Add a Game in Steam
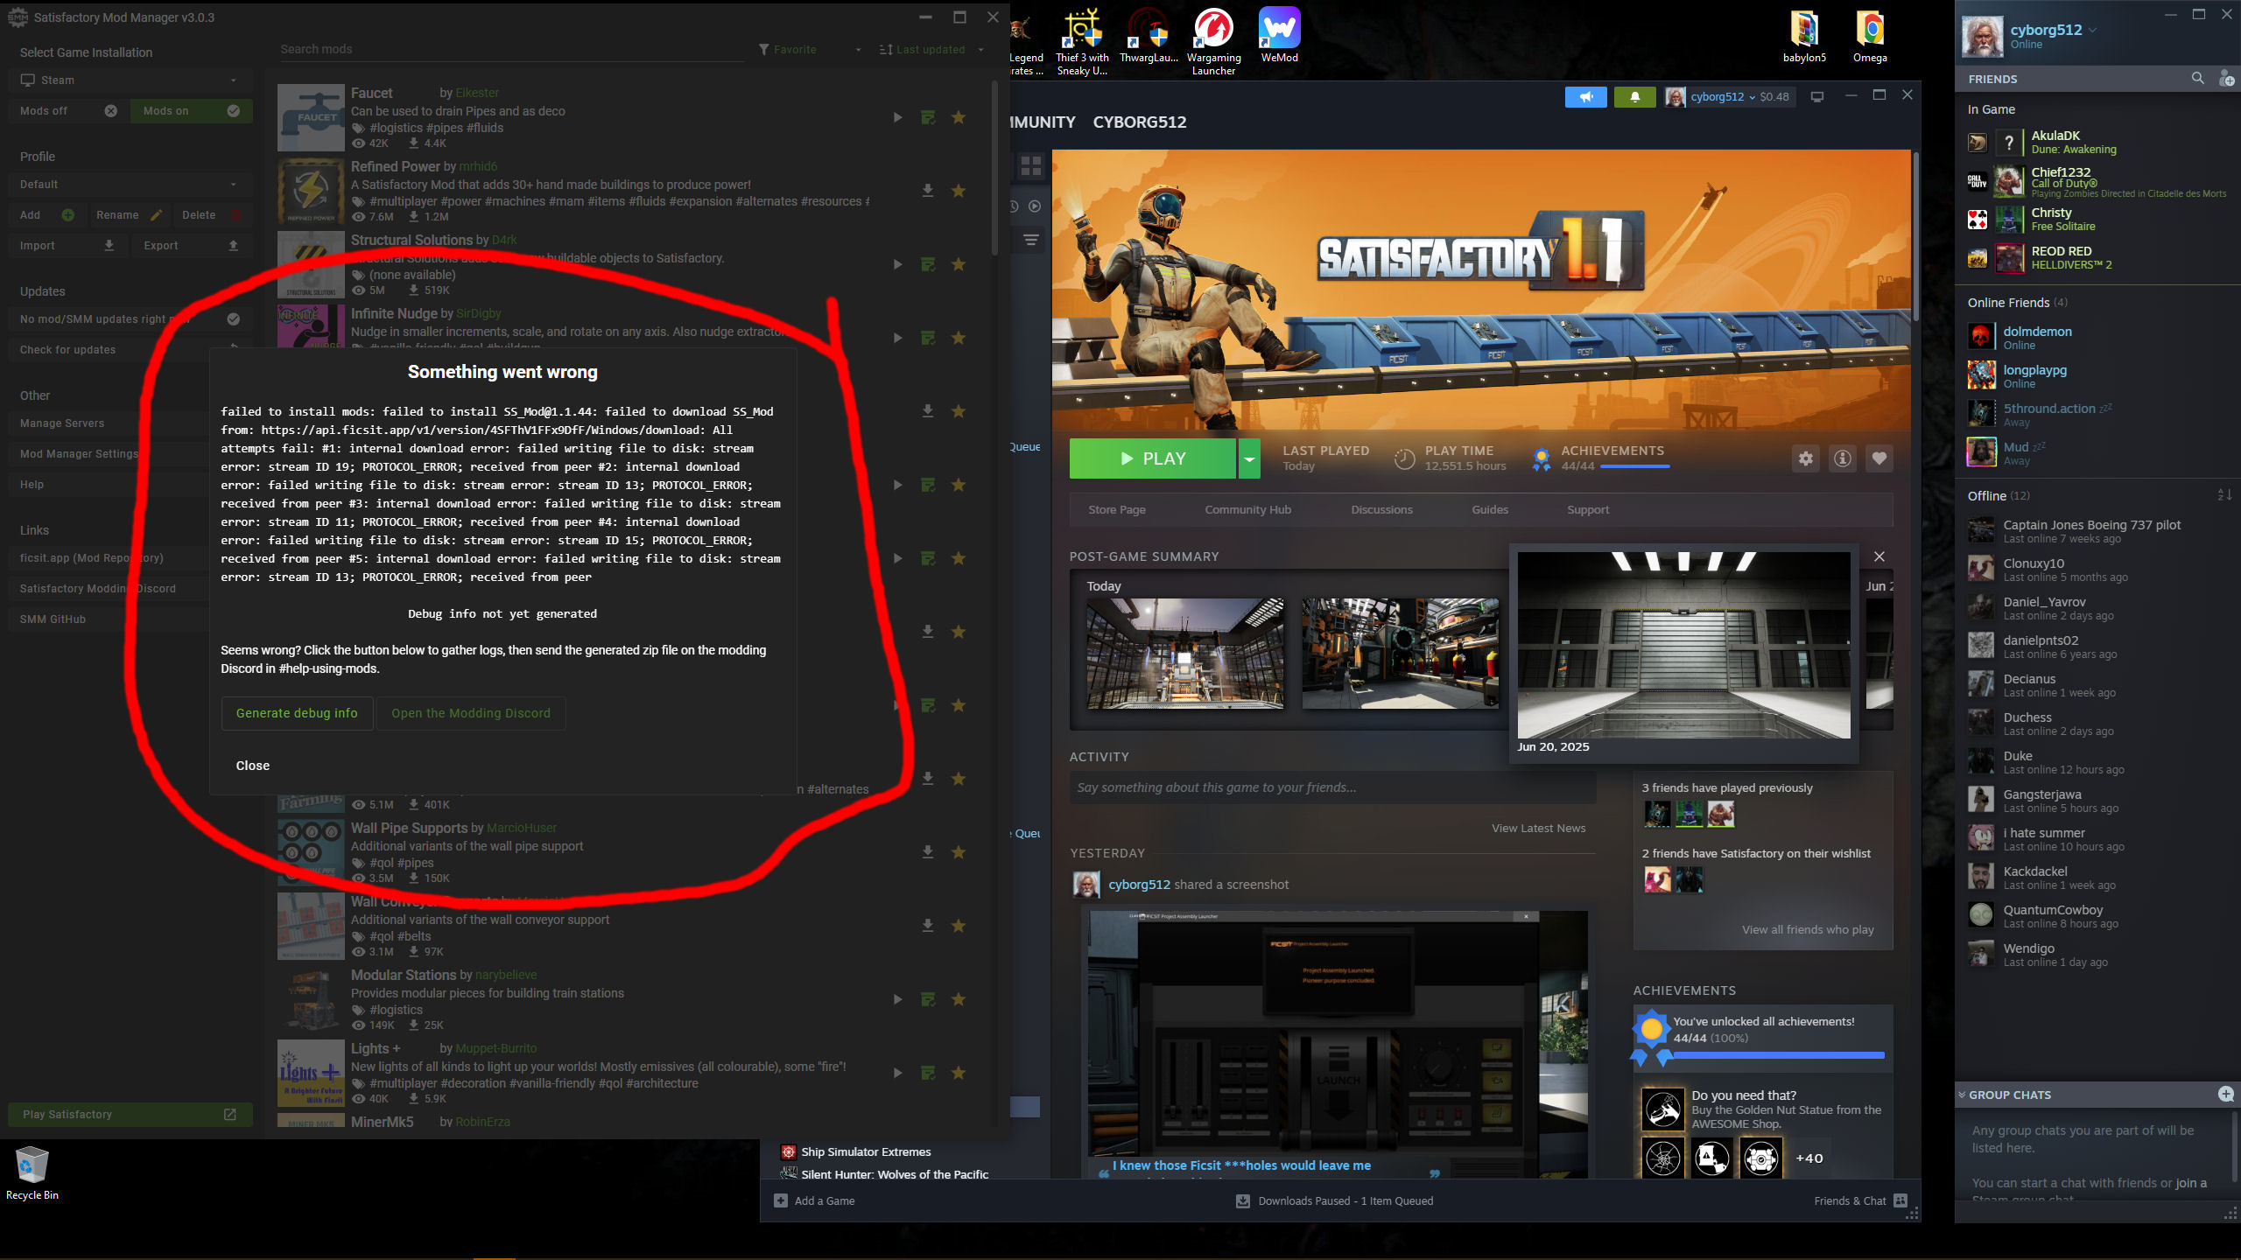Viewport: 2241px width, 1260px height. point(815,1200)
